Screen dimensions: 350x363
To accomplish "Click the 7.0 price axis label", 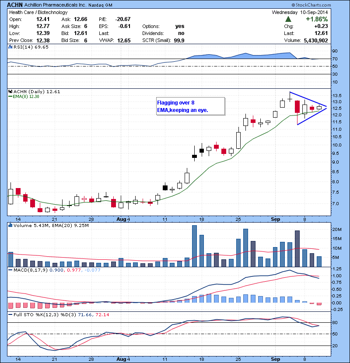I will [336, 203].
